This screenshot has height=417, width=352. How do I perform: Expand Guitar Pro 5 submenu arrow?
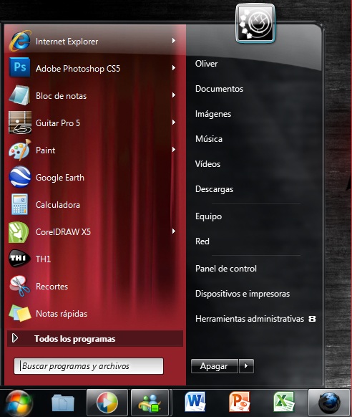click(x=174, y=123)
